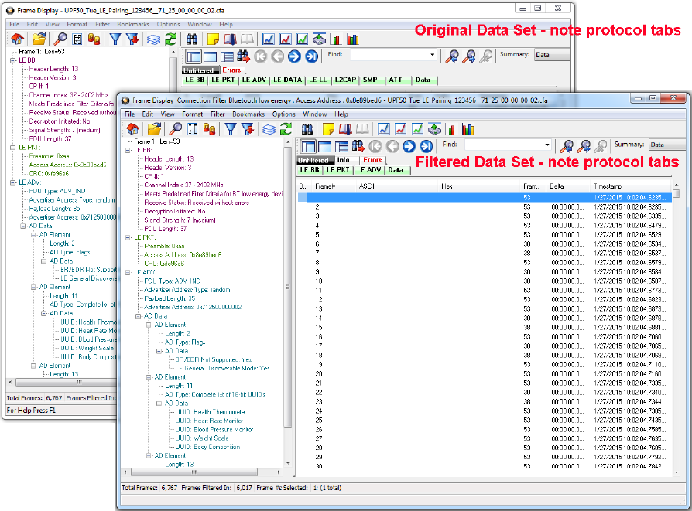Click the blue next frame arrow in the filtered window
The height and width of the screenshot is (511, 692).
pyautogui.click(x=409, y=145)
